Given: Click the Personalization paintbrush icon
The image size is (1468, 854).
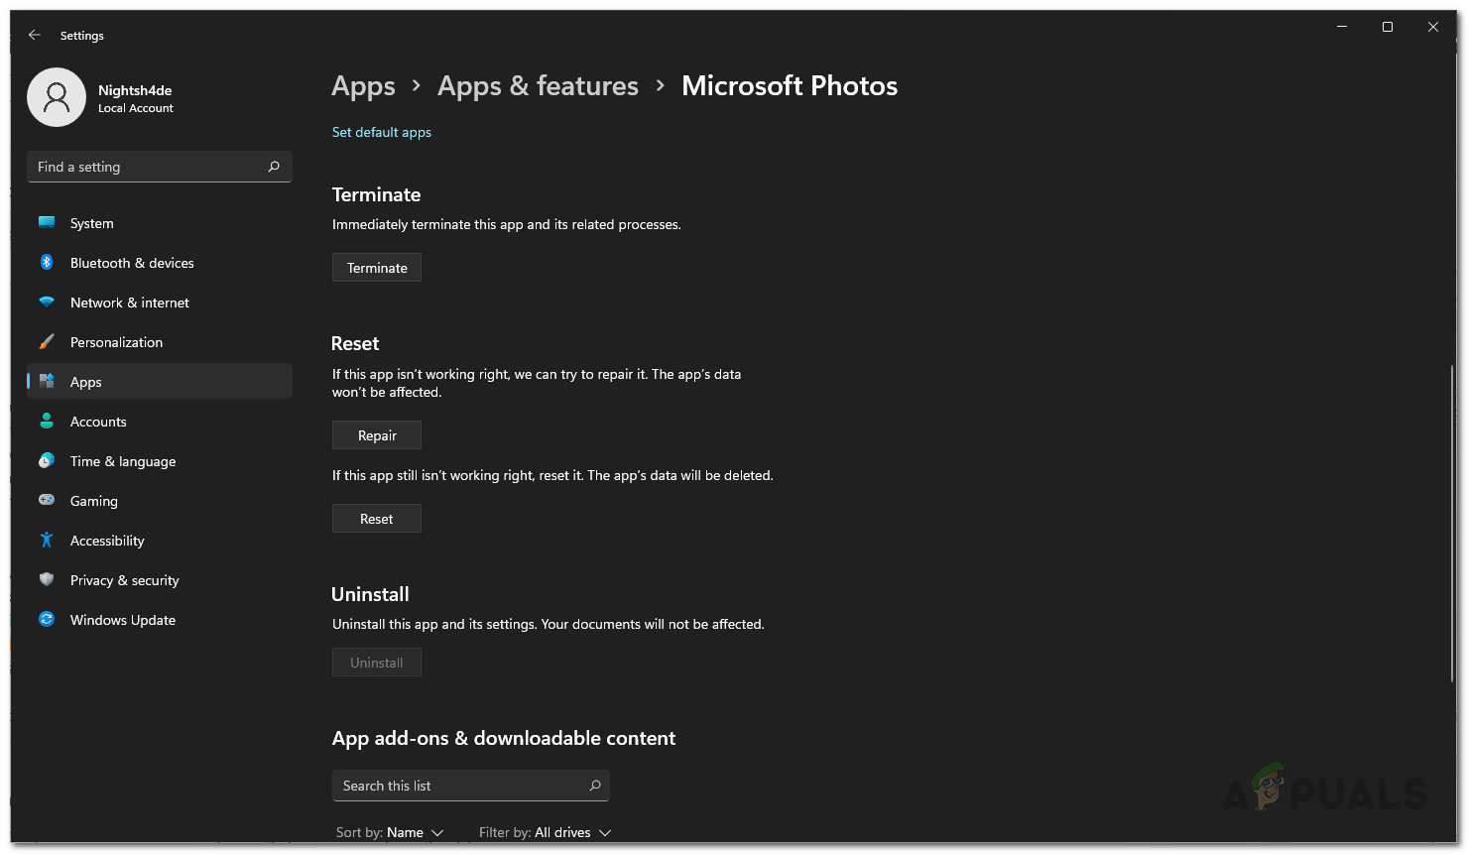Looking at the screenshot, I should click(47, 342).
